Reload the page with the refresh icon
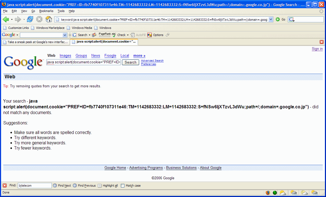The width and height of the screenshot is (326, 197). pos(30,19)
